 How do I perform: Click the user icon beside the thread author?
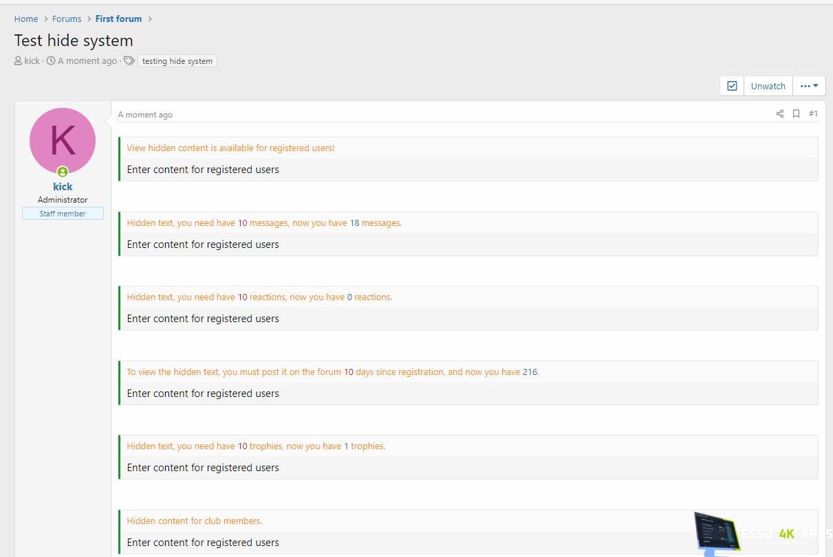click(x=18, y=61)
